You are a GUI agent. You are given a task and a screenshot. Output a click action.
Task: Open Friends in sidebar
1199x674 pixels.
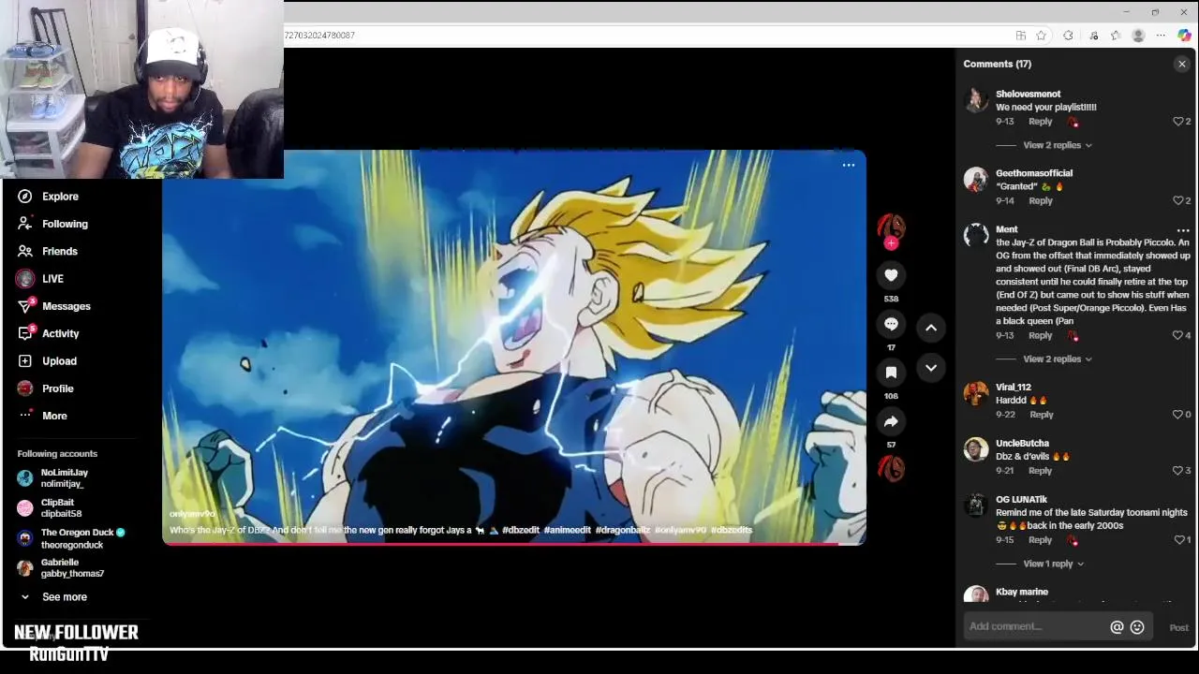coord(48,251)
